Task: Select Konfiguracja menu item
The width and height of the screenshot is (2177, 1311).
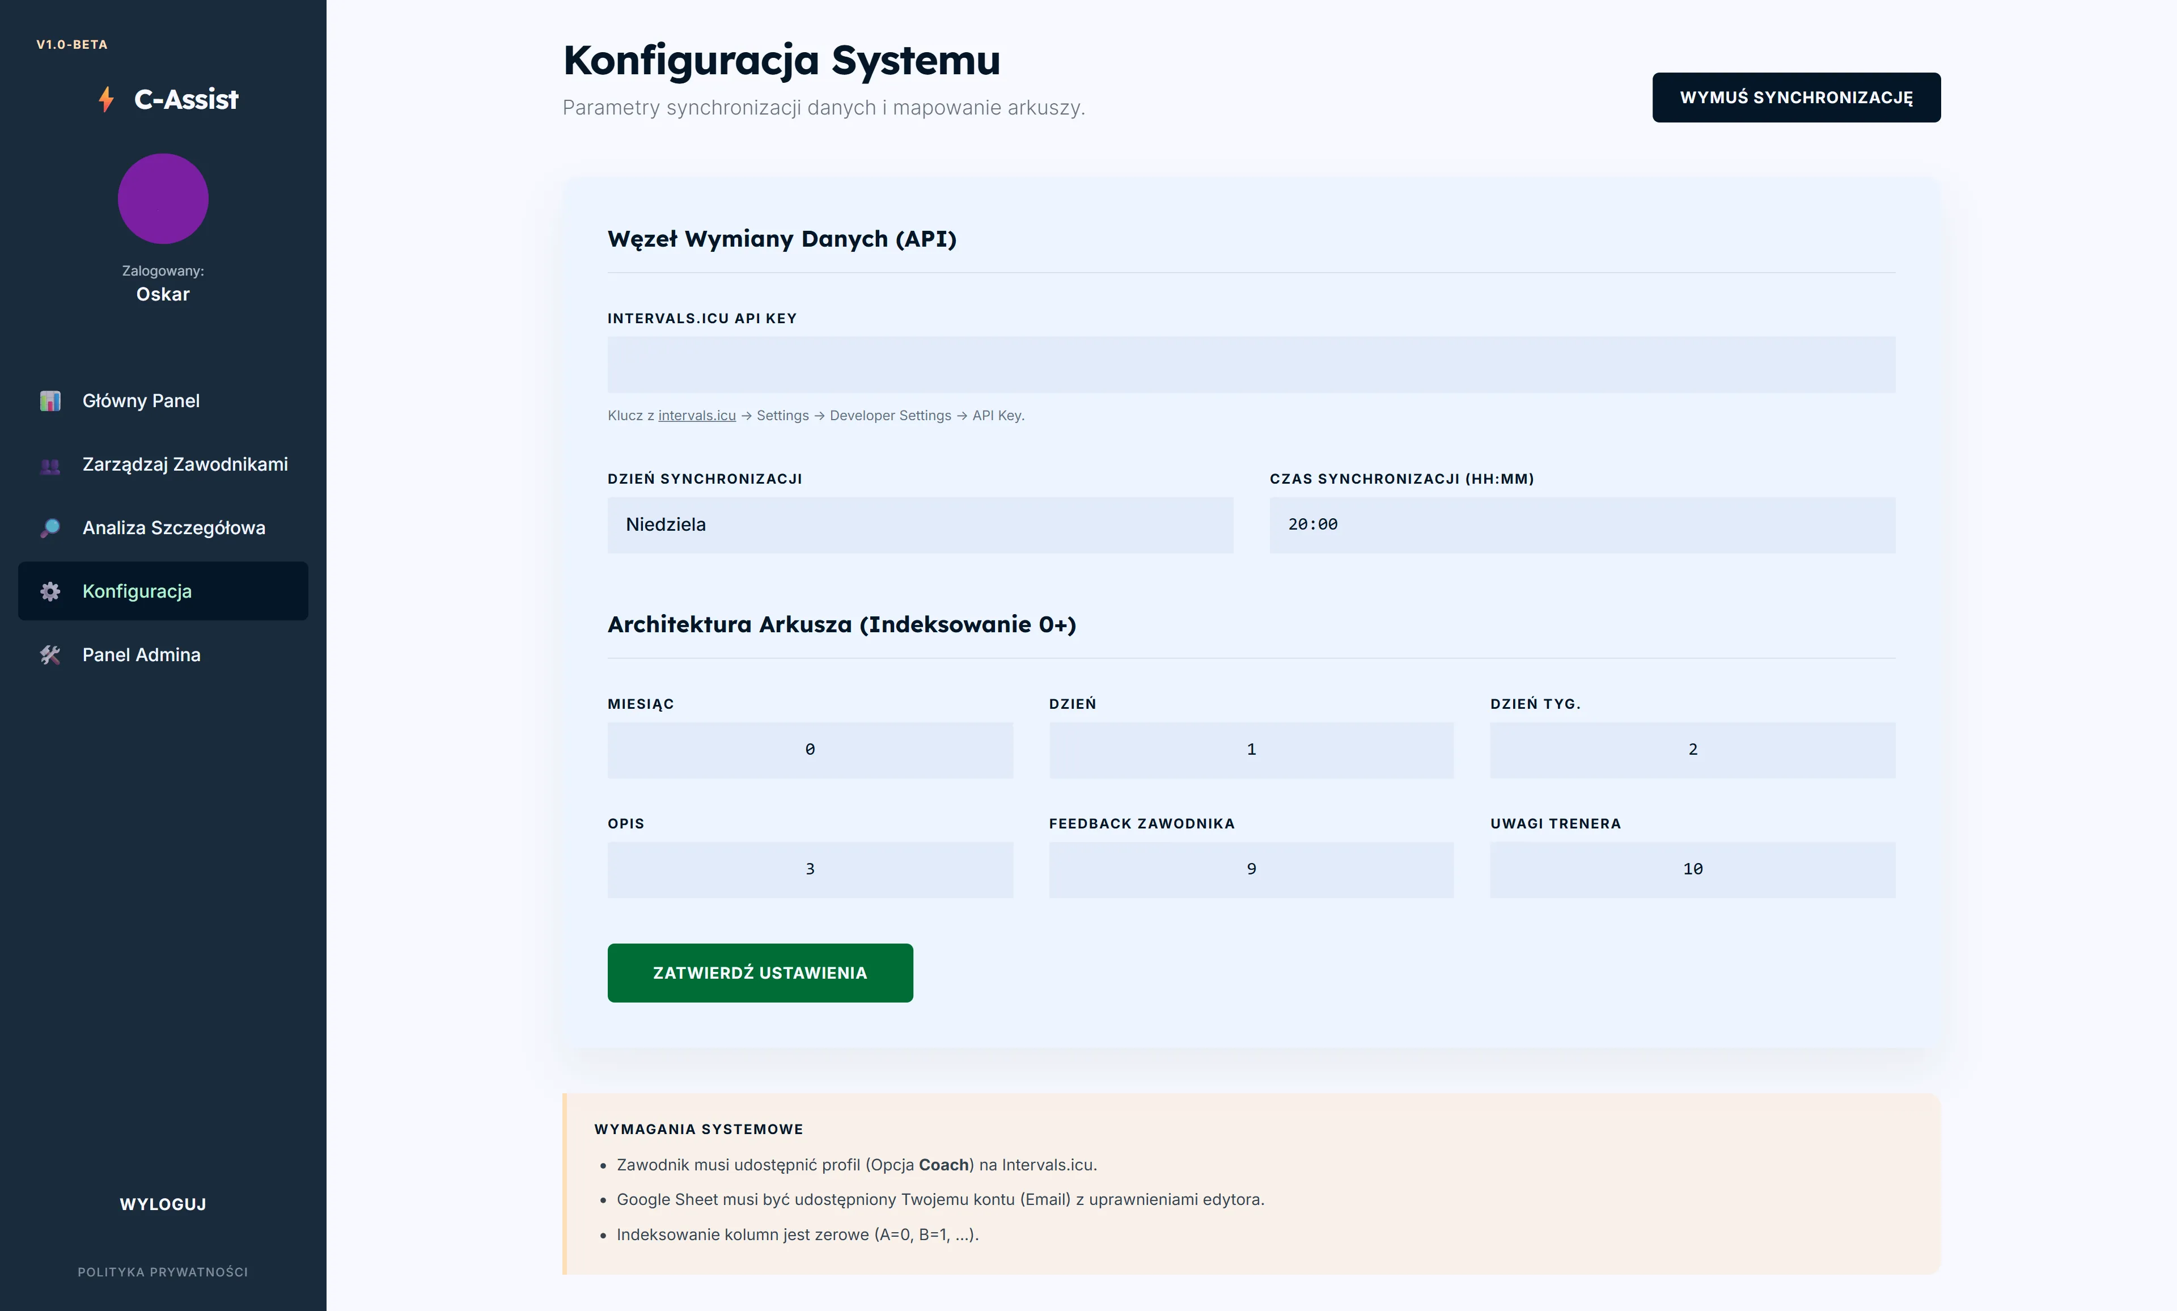Action: point(163,591)
